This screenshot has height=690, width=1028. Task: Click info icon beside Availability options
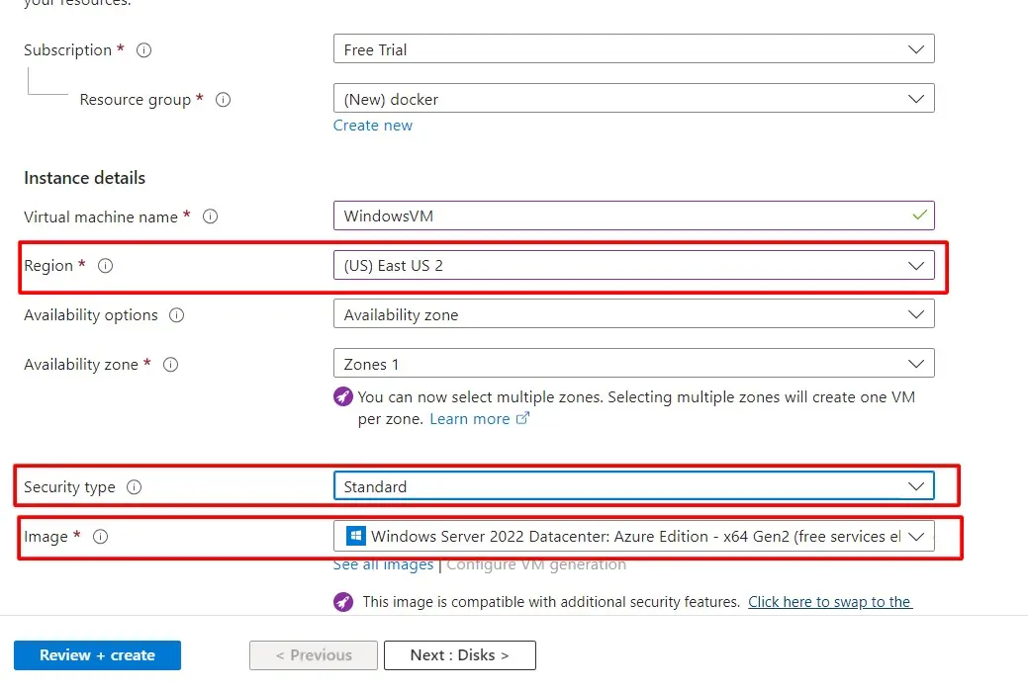[177, 315]
